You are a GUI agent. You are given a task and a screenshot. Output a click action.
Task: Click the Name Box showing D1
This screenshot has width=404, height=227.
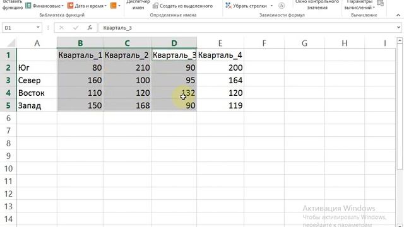(x=19, y=28)
